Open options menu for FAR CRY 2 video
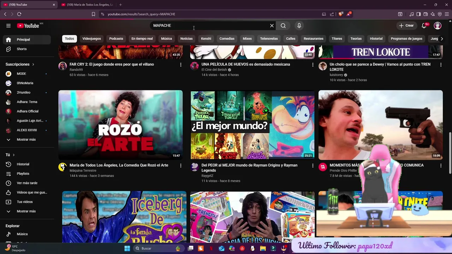452x254 pixels. point(181,65)
